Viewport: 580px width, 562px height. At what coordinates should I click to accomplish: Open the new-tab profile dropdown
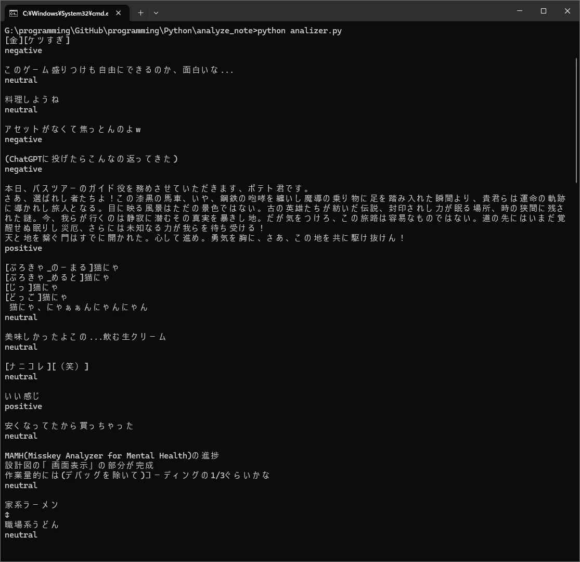(156, 13)
